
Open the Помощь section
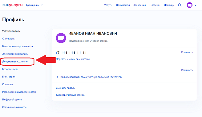169,5
